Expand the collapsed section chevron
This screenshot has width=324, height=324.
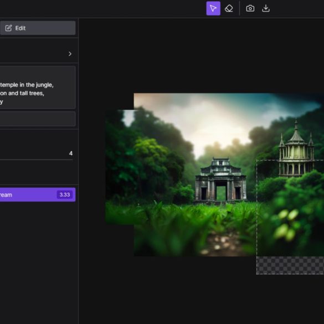tap(70, 54)
